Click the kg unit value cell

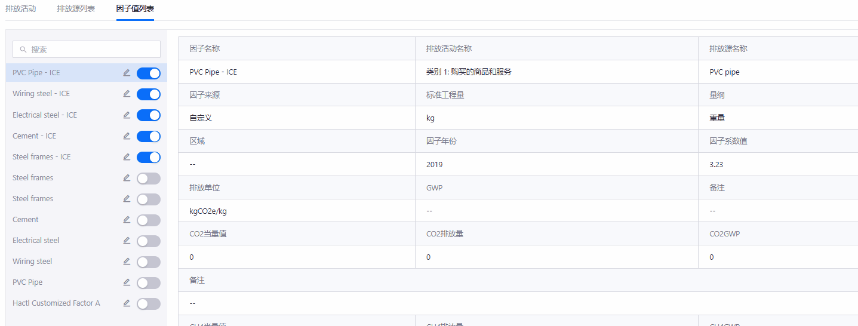(557, 118)
